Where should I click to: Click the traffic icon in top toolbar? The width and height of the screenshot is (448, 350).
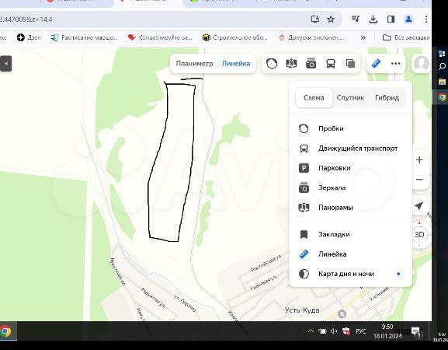pos(272,64)
